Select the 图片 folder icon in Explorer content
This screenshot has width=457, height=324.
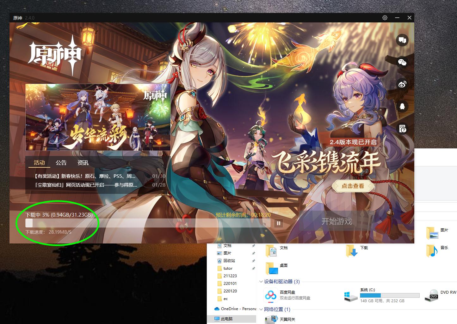click(x=432, y=233)
